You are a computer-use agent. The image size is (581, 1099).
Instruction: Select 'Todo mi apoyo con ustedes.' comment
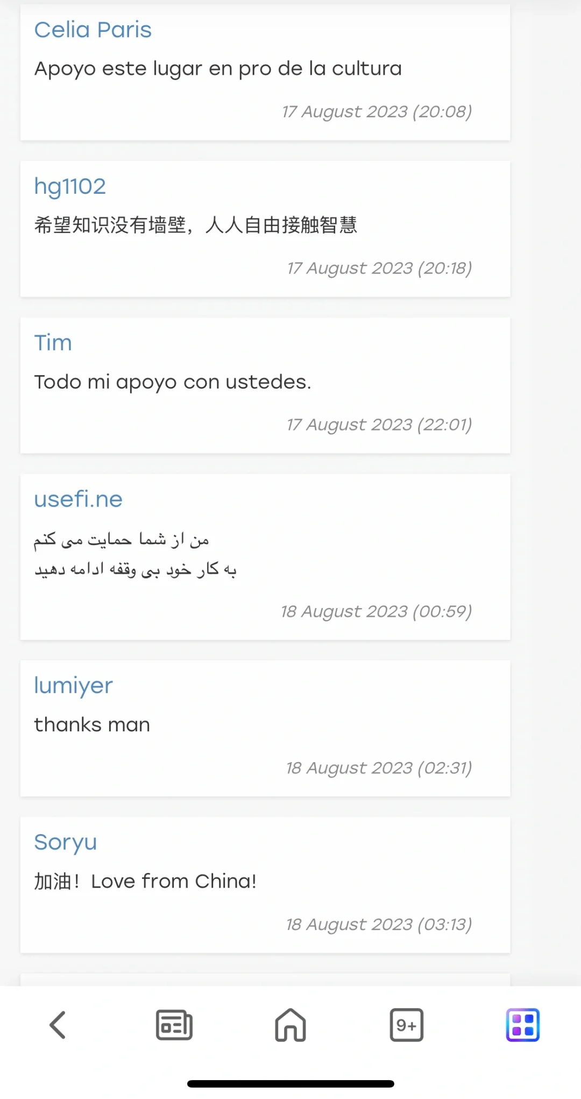173,382
